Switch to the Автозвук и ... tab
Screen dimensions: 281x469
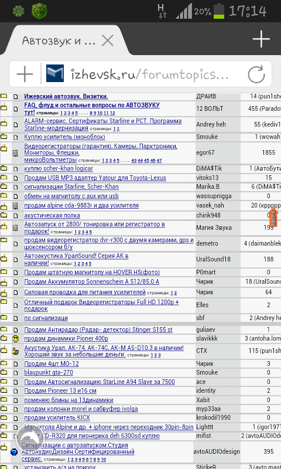point(59,40)
